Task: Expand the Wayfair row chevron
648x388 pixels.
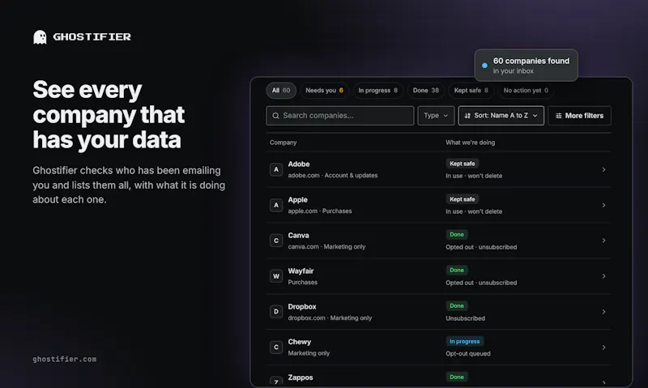Action: pos(603,276)
